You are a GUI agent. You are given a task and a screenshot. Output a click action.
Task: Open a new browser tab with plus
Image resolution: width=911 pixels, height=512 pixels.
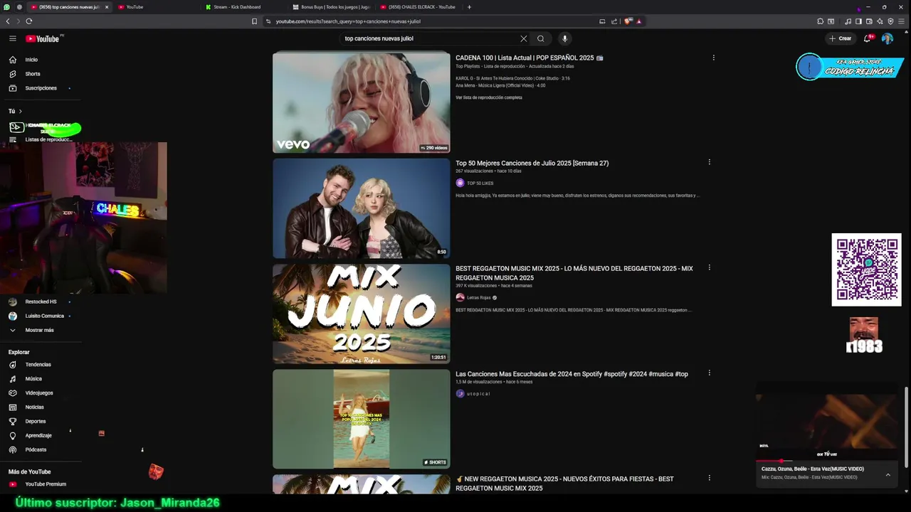click(x=469, y=7)
